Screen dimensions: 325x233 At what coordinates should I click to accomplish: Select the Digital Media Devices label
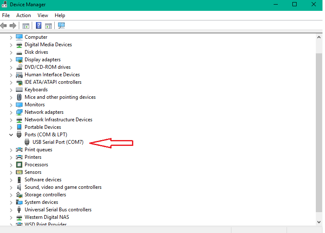(x=48, y=45)
